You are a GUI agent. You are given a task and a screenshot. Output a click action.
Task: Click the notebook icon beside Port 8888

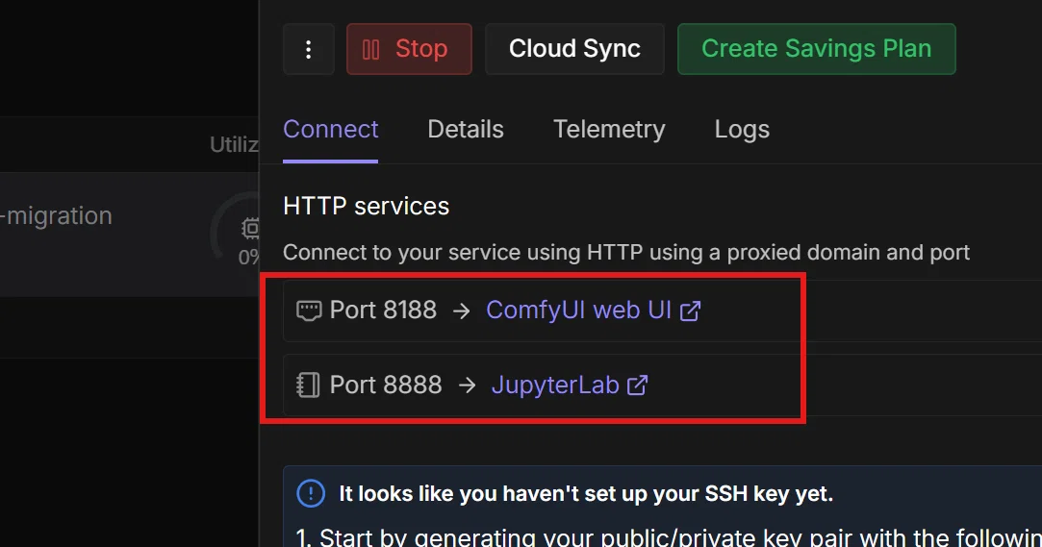(308, 385)
